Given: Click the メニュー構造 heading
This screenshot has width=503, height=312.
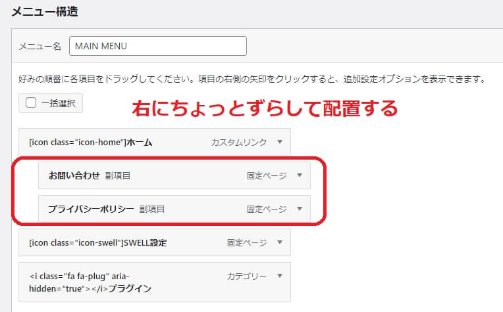Looking at the screenshot, I should (45, 12).
